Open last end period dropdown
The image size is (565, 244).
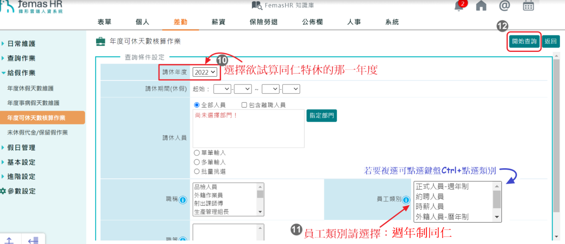tap(291, 89)
